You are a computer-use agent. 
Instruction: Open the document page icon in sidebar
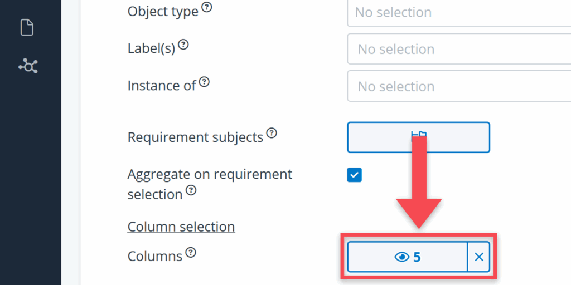click(x=27, y=27)
